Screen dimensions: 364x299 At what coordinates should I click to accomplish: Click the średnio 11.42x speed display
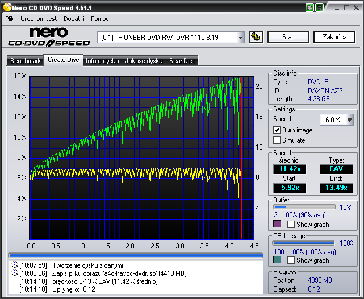[x=290, y=169]
